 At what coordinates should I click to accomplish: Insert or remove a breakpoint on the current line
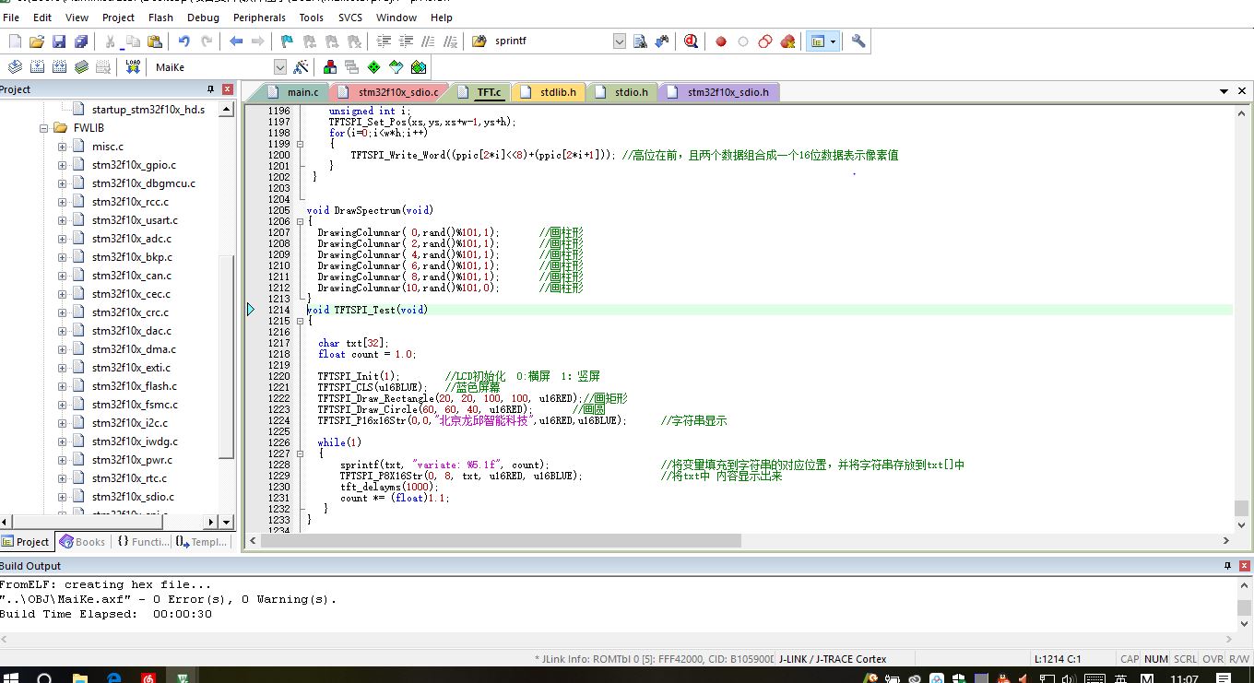click(721, 41)
